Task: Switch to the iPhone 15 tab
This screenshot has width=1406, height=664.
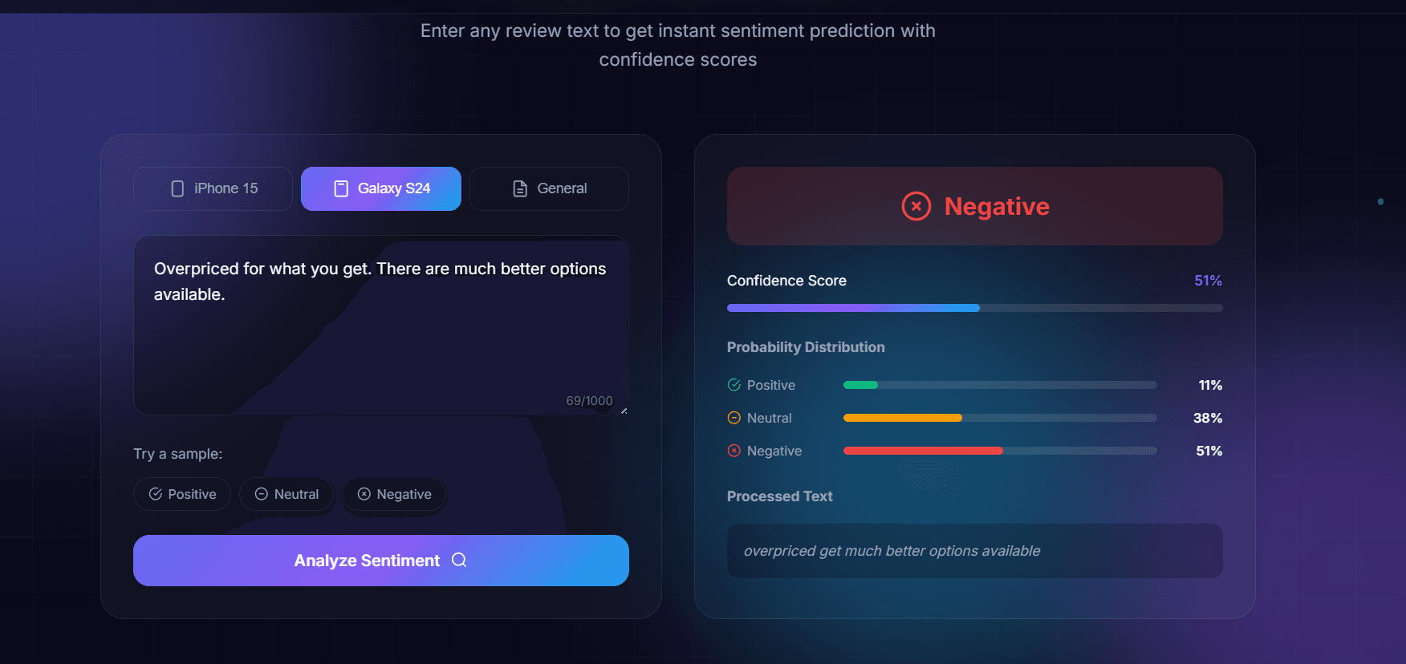Action: (x=213, y=188)
